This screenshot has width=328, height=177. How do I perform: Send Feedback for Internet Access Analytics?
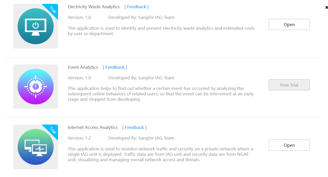click(134, 127)
